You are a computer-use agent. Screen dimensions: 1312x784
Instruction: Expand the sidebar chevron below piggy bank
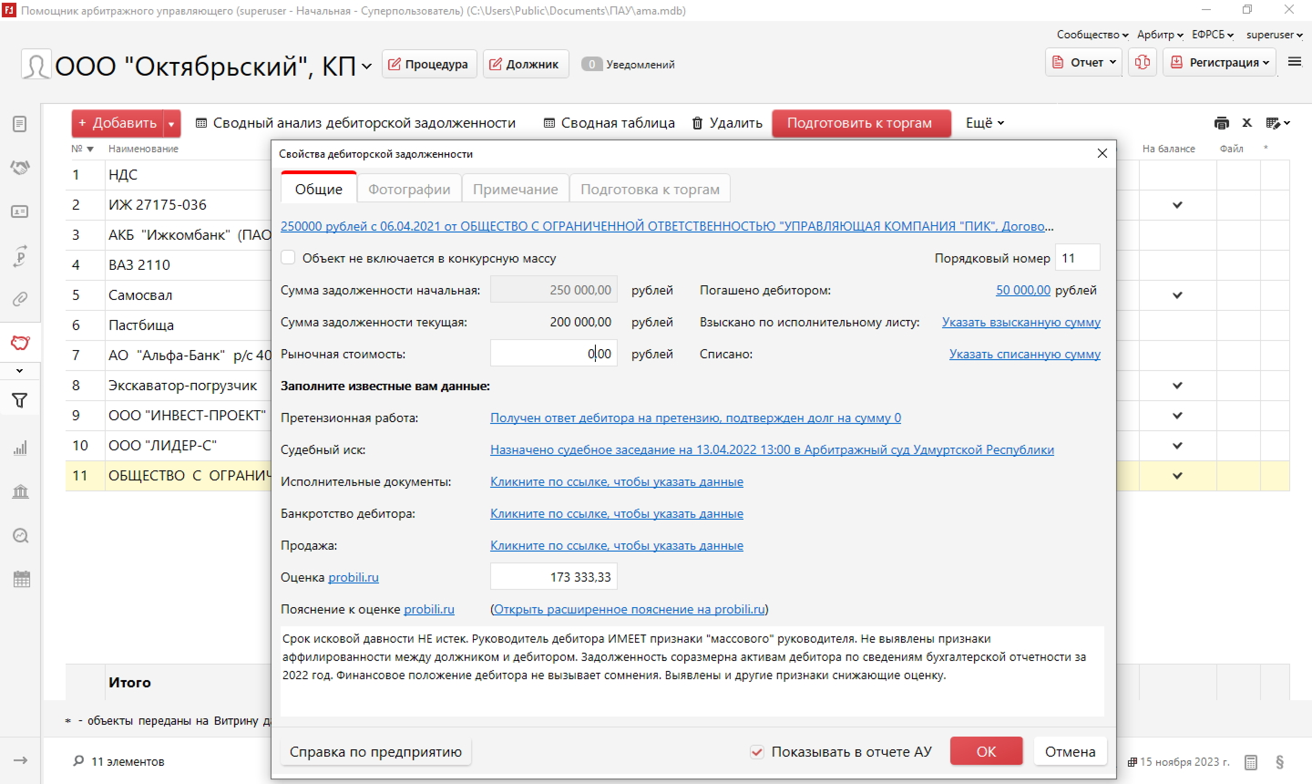20,371
